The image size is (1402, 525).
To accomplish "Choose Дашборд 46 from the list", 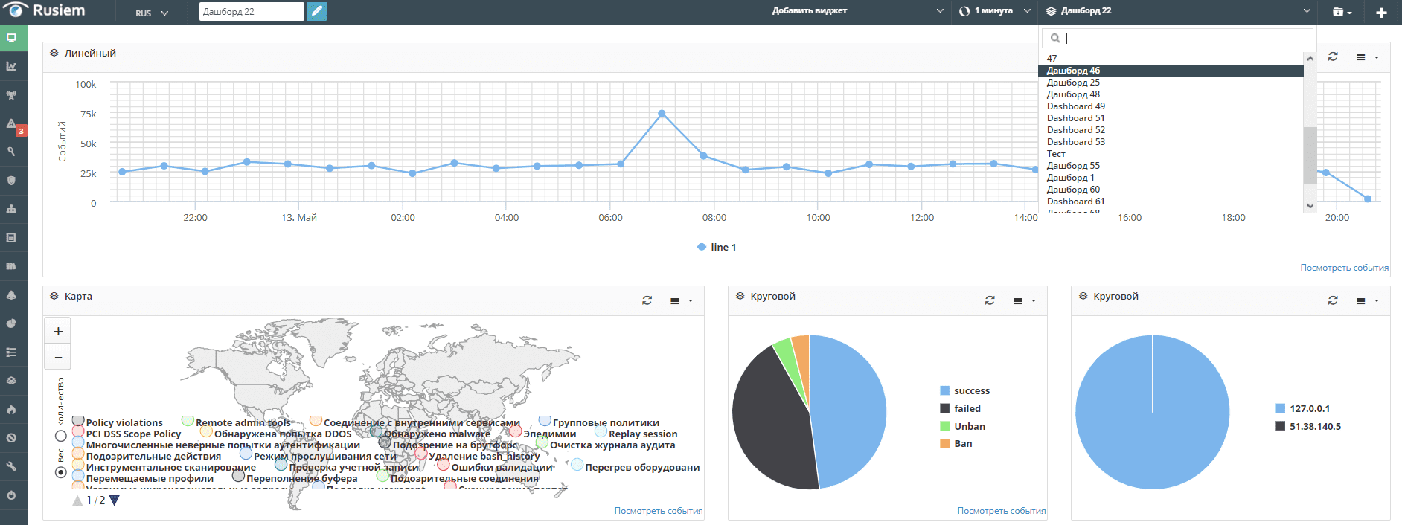I will [1171, 71].
